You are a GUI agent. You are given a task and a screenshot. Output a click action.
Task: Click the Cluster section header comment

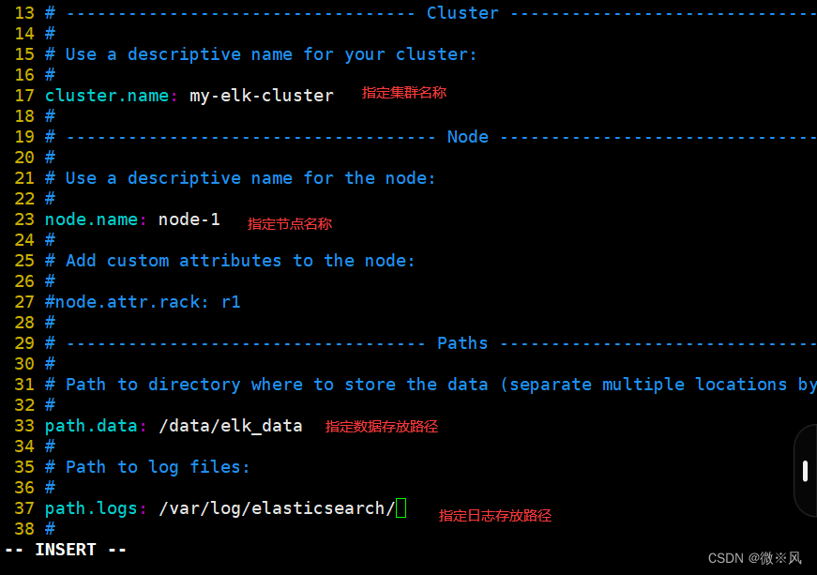[462, 13]
